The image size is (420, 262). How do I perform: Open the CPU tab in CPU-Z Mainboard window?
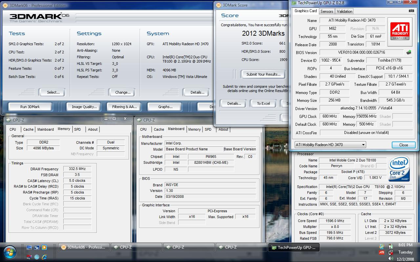143,129
